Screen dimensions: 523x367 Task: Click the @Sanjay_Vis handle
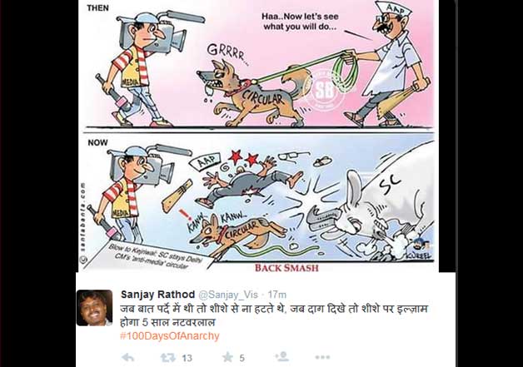coord(228,295)
